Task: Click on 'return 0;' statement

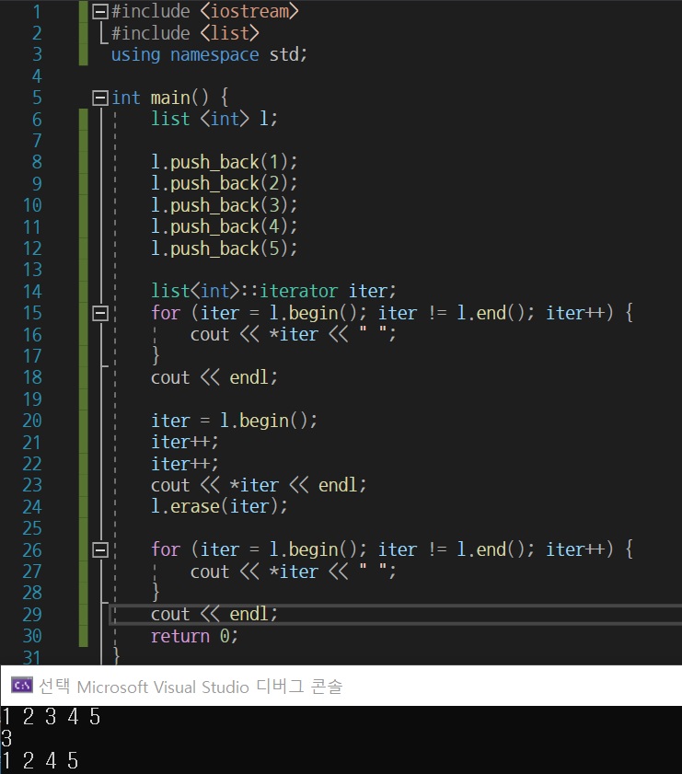Action: (194, 636)
